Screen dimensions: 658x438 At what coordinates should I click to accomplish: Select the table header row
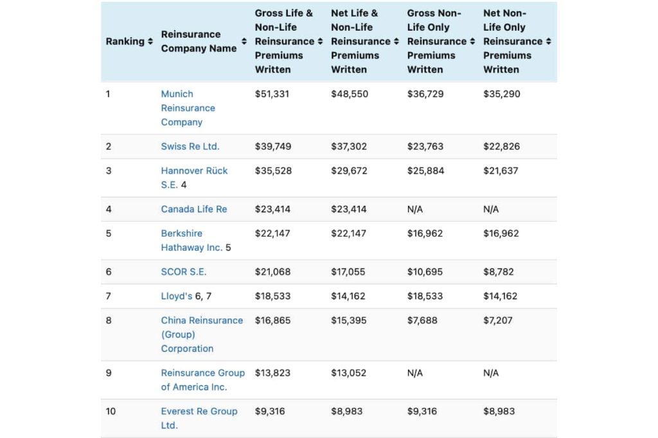point(329,41)
